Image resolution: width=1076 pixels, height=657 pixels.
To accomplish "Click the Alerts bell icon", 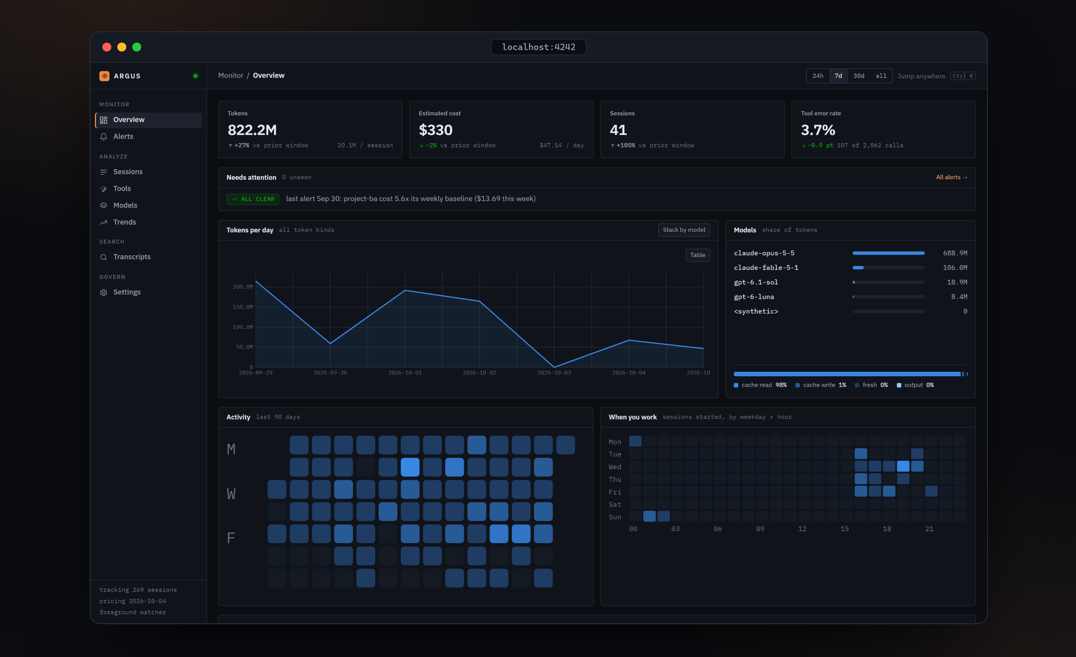I will pos(103,137).
